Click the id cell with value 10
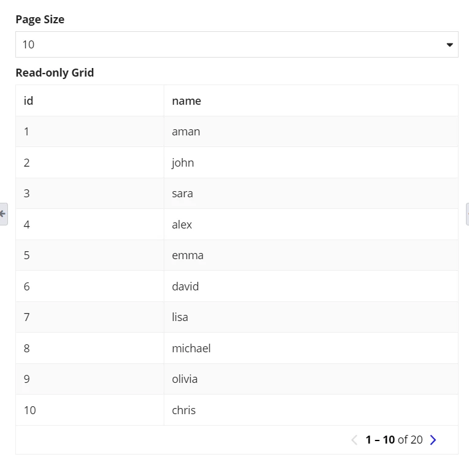Screen dimensions: 469x465 click(90, 410)
